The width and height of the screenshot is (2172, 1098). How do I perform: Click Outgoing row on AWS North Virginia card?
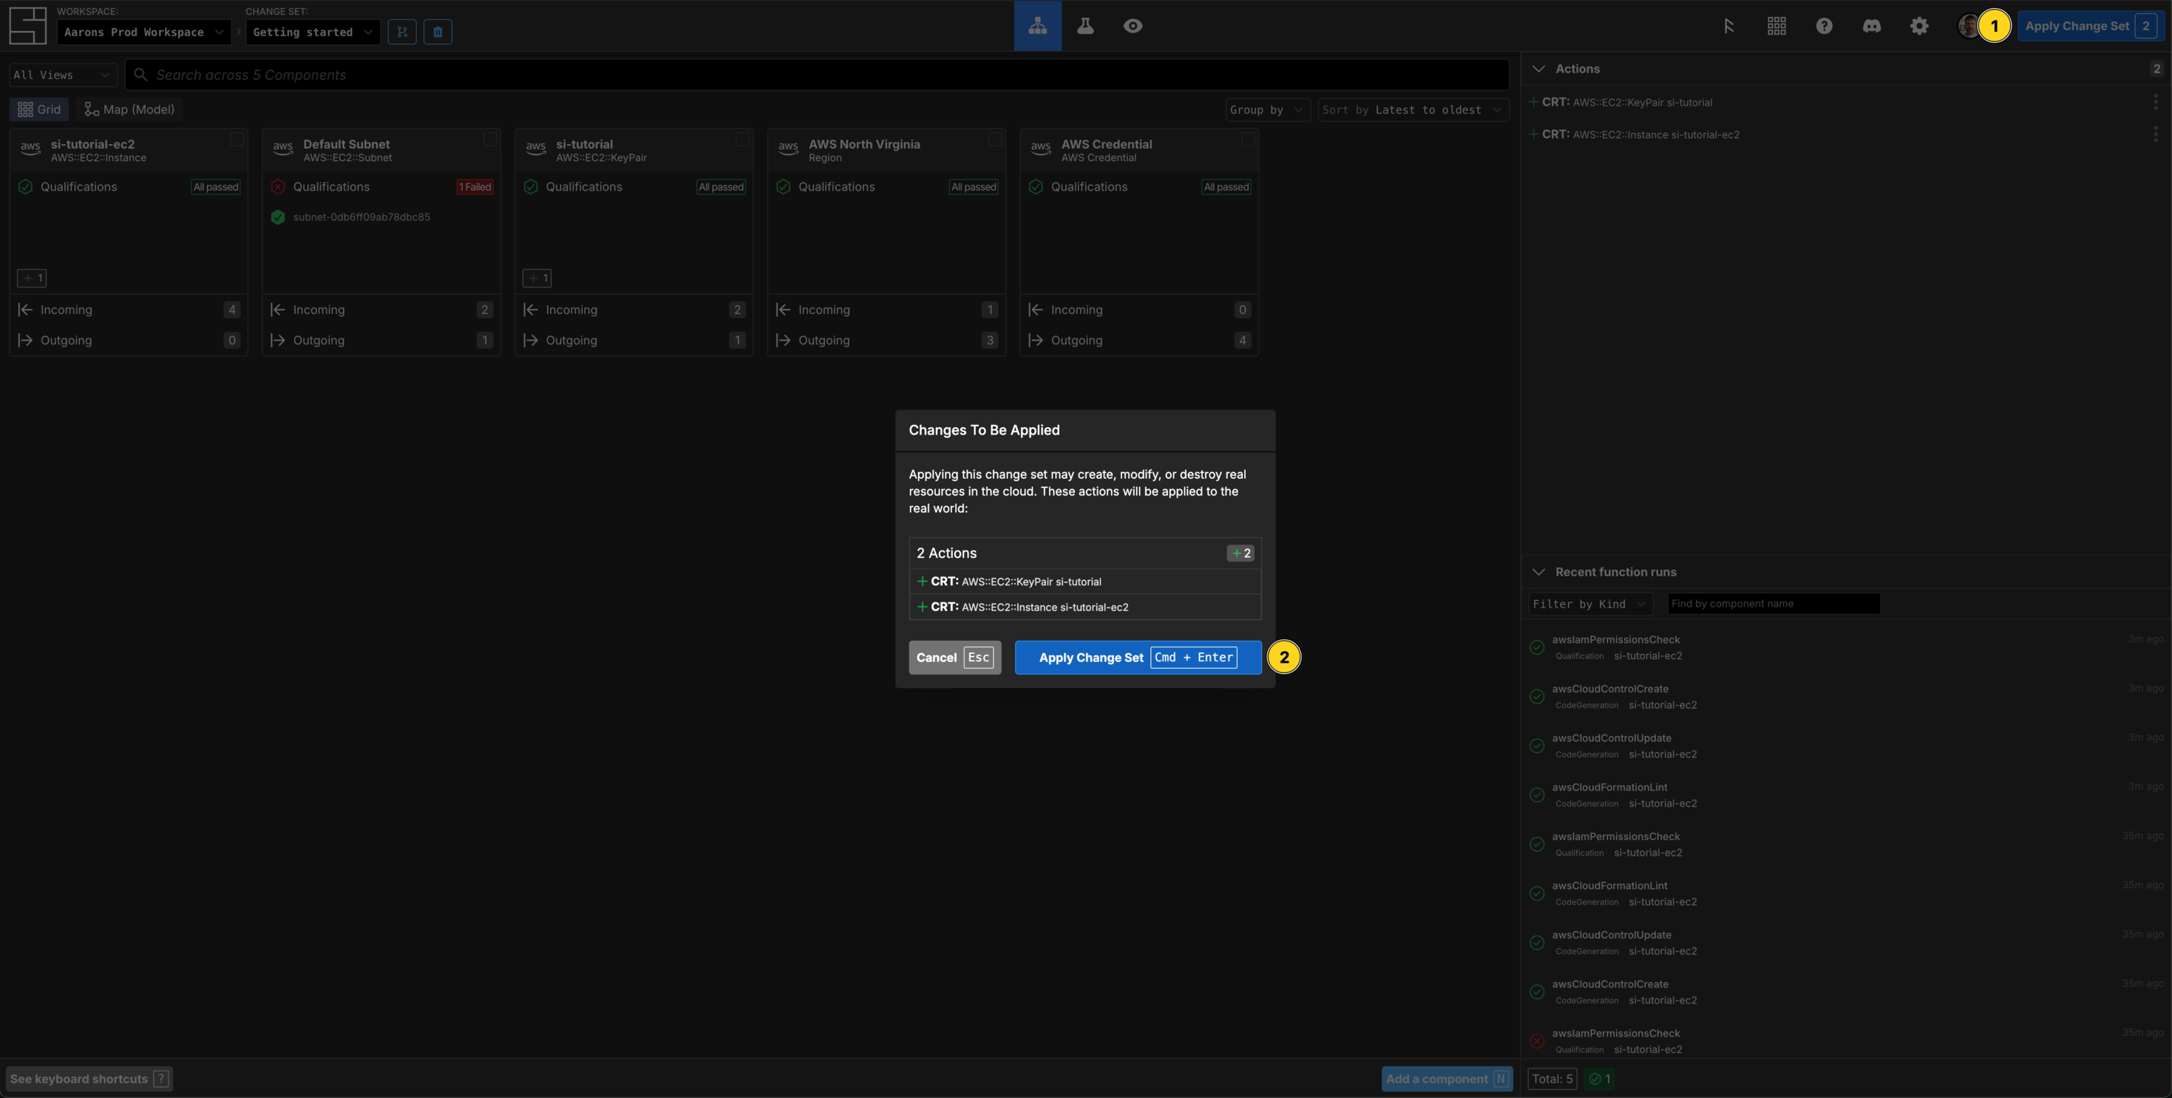886,341
